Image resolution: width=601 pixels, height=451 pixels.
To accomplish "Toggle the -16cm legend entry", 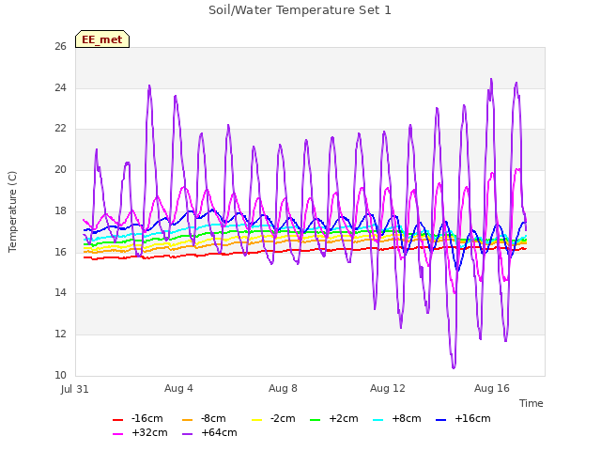I will (138, 418).
